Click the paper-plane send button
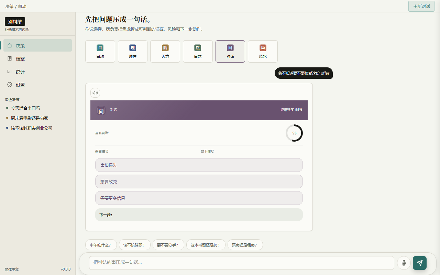The image size is (440, 275). 420,263
